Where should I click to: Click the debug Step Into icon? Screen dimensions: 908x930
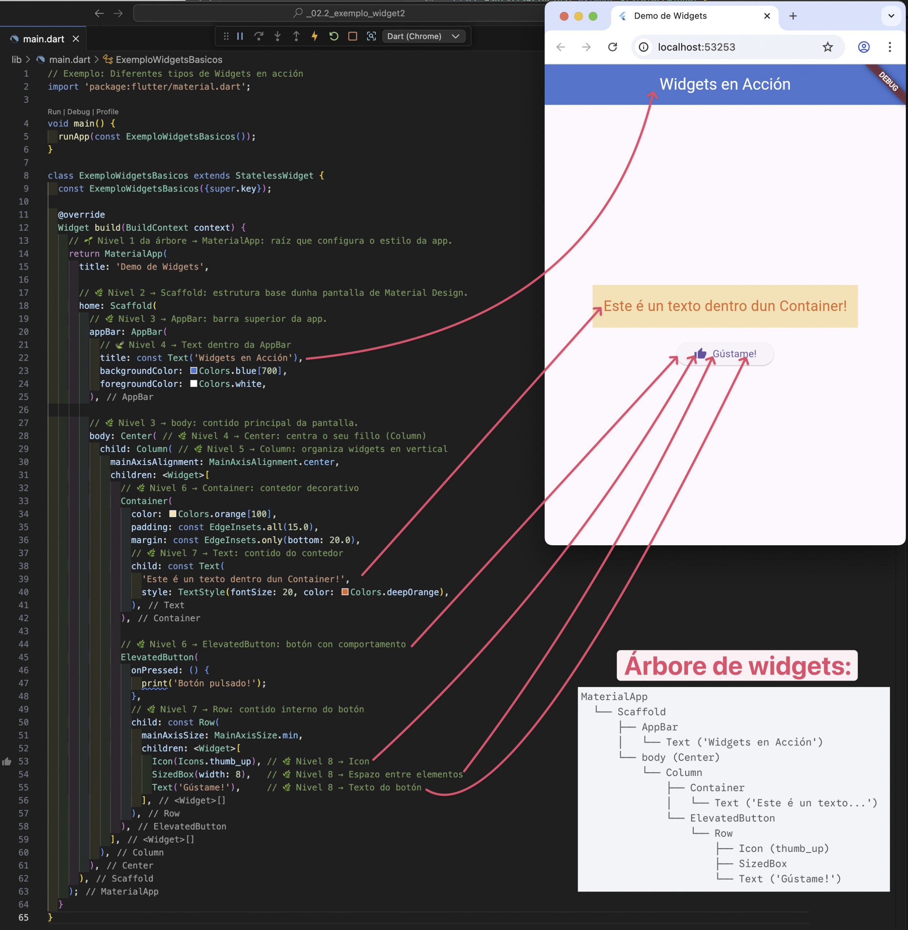point(278,36)
